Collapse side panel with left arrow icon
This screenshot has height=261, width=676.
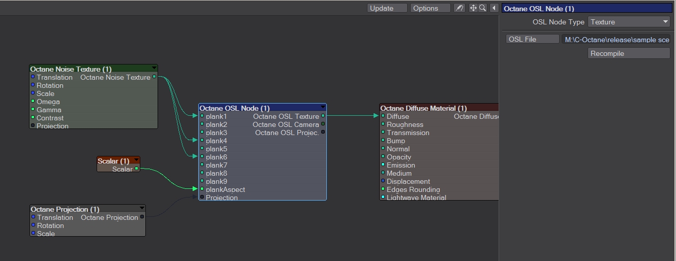point(494,8)
